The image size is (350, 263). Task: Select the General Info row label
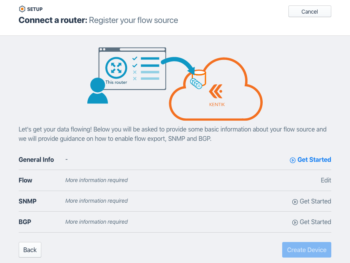pyautogui.click(x=36, y=160)
